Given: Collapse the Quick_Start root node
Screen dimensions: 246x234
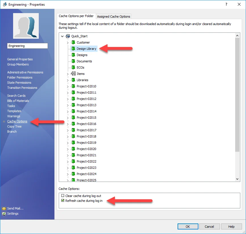Looking at the screenshot, I should point(62,36).
